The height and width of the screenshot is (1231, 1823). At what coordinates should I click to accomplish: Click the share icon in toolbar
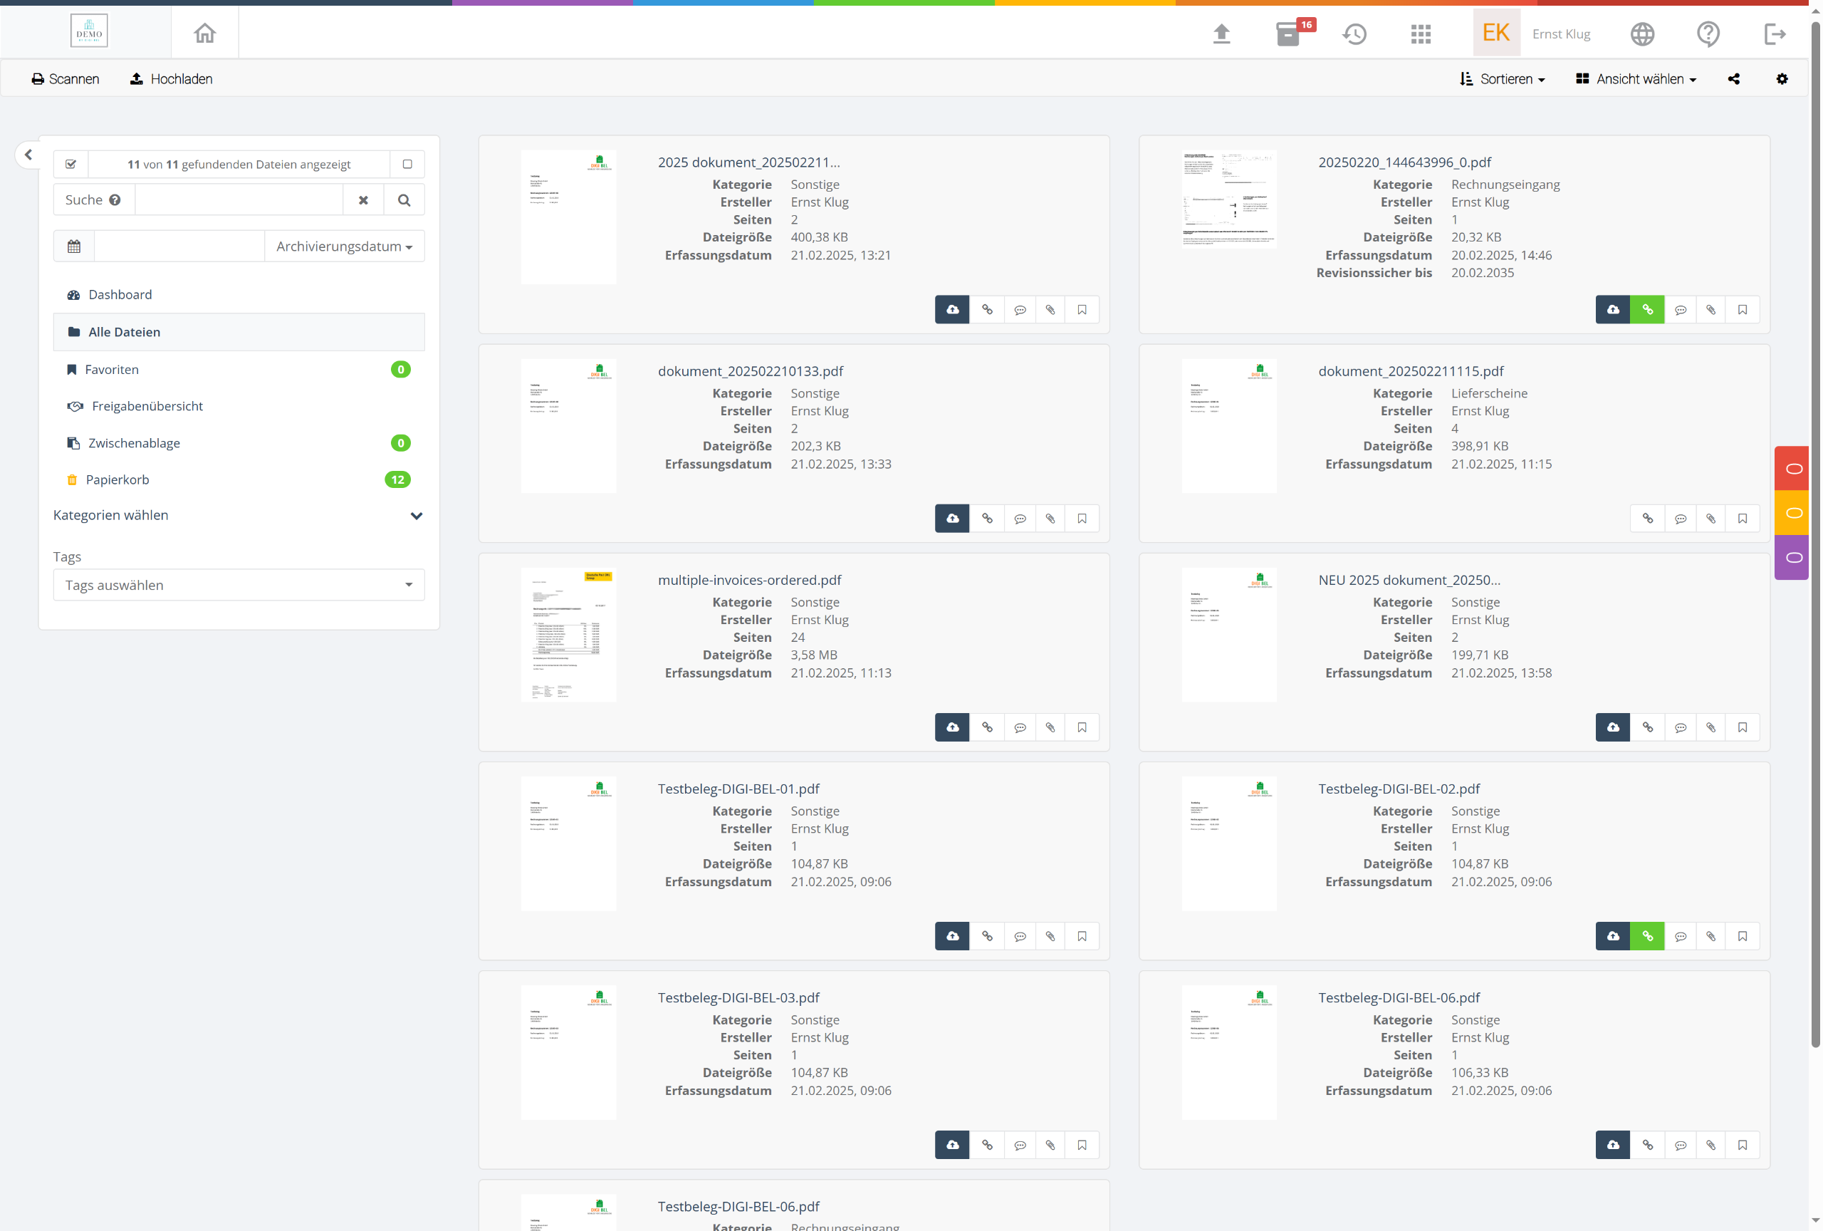point(1733,79)
